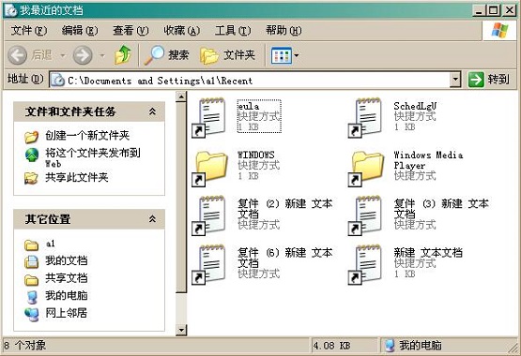Click the Back (后退) arrow button
This screenshot has width=521, height=356.
(x=17, y=55)
